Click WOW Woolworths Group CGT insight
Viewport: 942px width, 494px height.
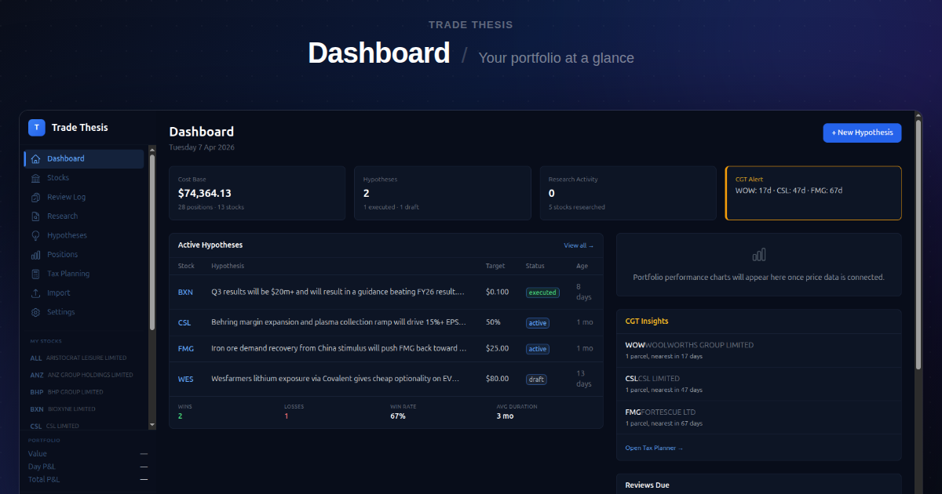coord(759,351)
